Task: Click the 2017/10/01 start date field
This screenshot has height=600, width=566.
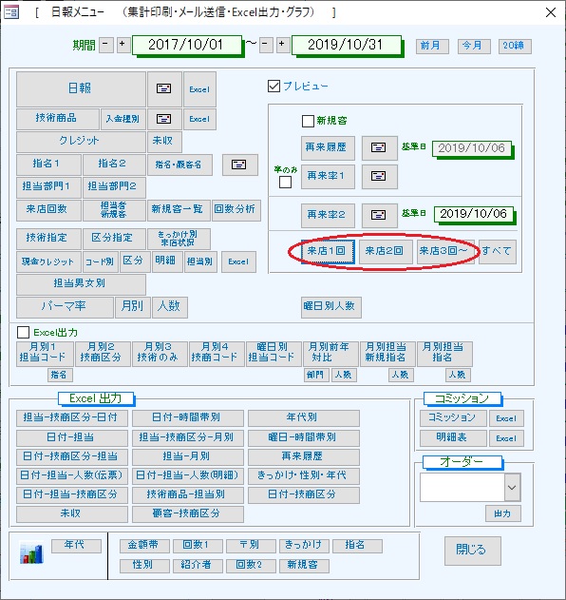Action: tap(187, 45)
